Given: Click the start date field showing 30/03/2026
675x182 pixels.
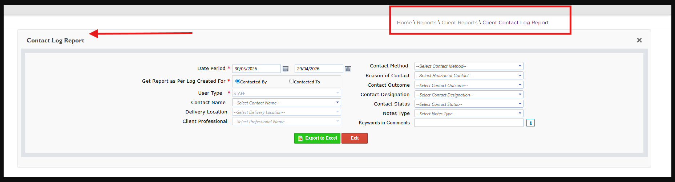Looking at the screenshot, I should click(x=256, y=69).
